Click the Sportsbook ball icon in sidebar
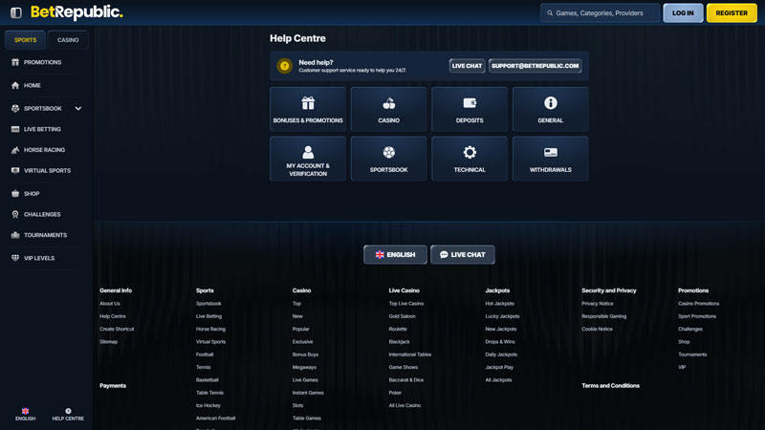765x430 pixels. click(15, 108)
